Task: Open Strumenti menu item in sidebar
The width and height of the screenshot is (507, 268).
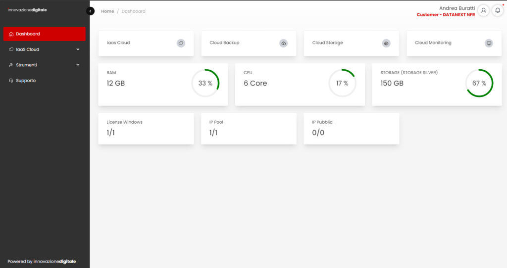Action: point(26,65)
